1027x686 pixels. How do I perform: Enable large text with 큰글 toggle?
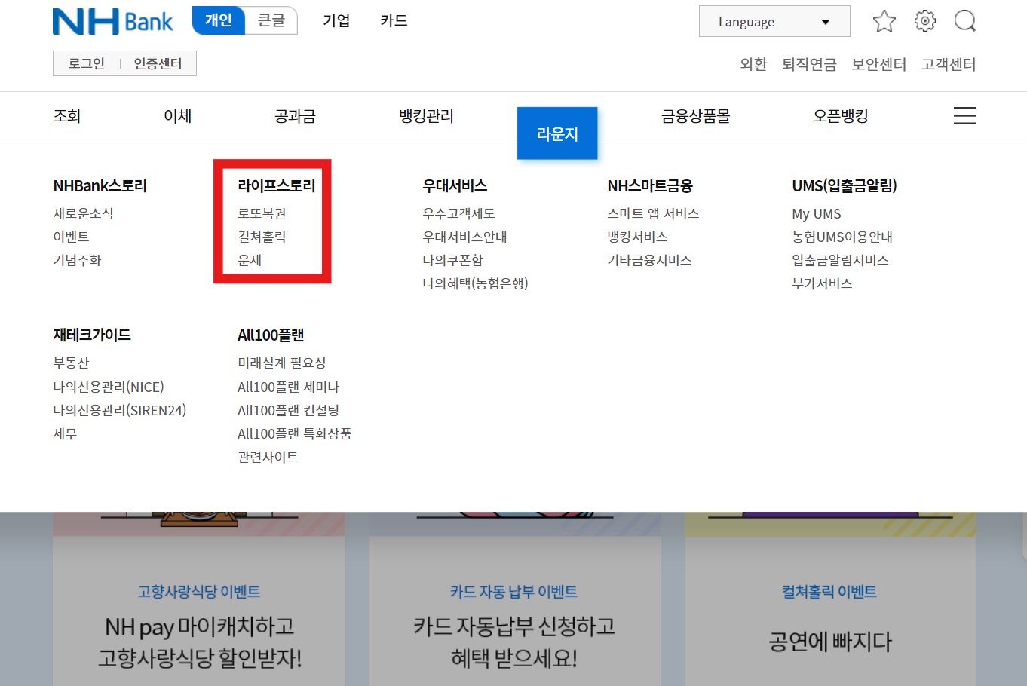(x=271, y=20)
